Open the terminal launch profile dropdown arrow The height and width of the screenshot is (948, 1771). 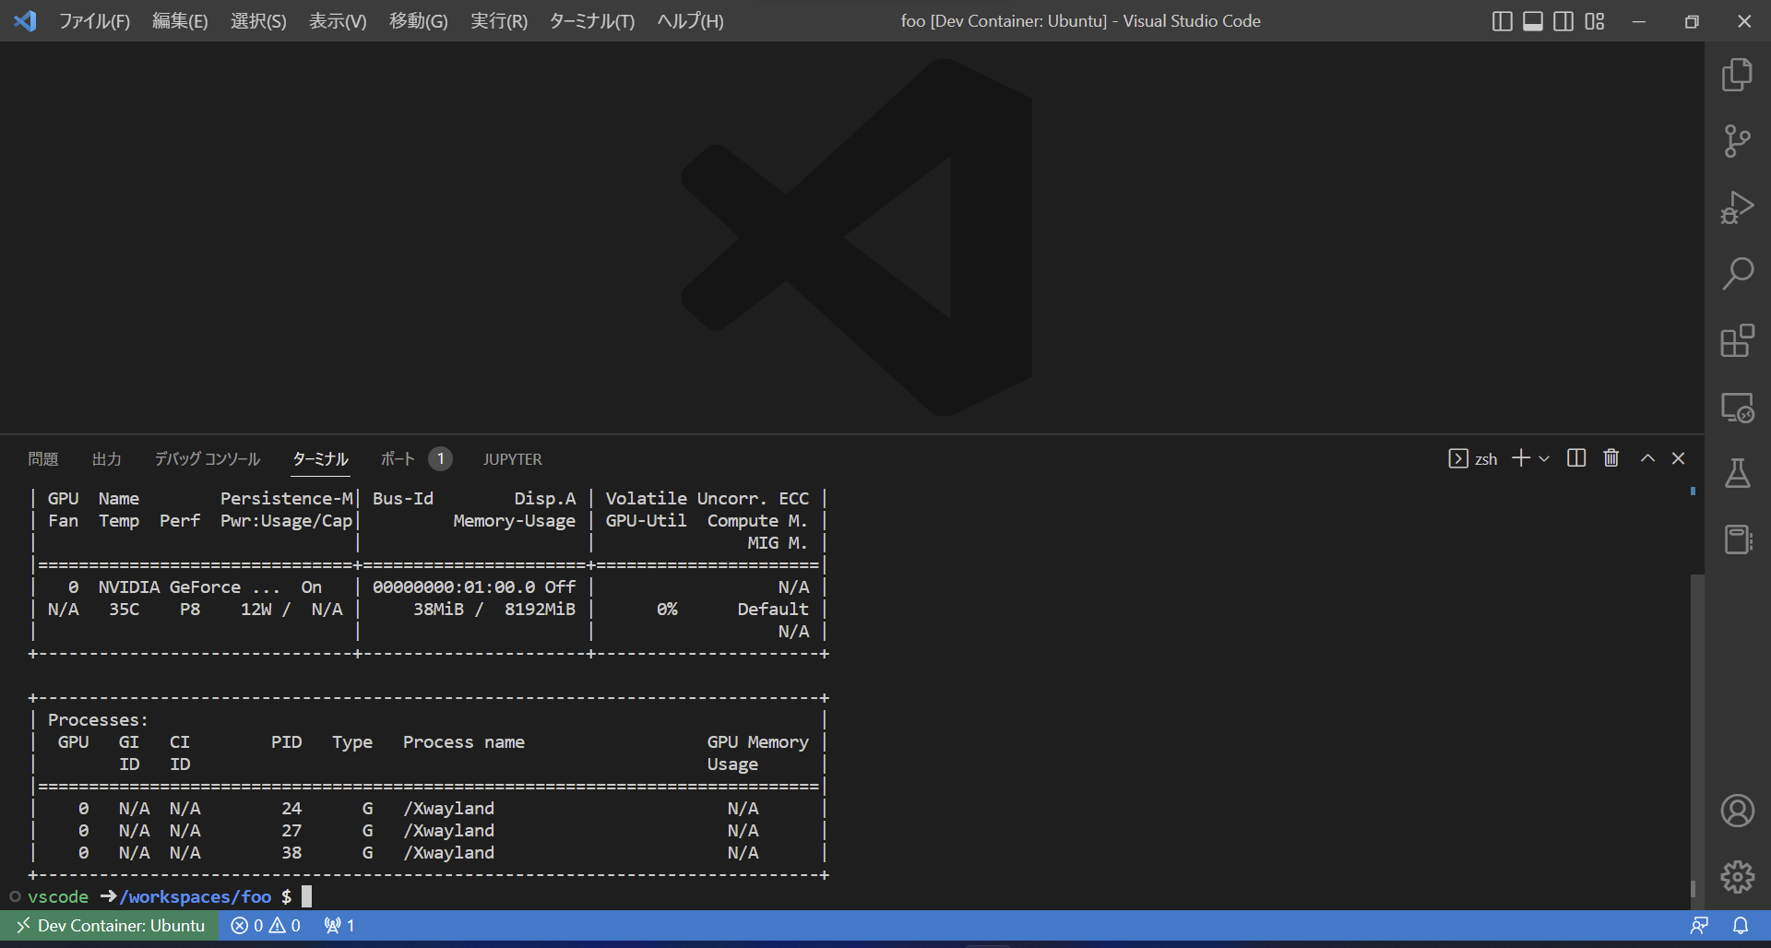[x=1544, y=458]
